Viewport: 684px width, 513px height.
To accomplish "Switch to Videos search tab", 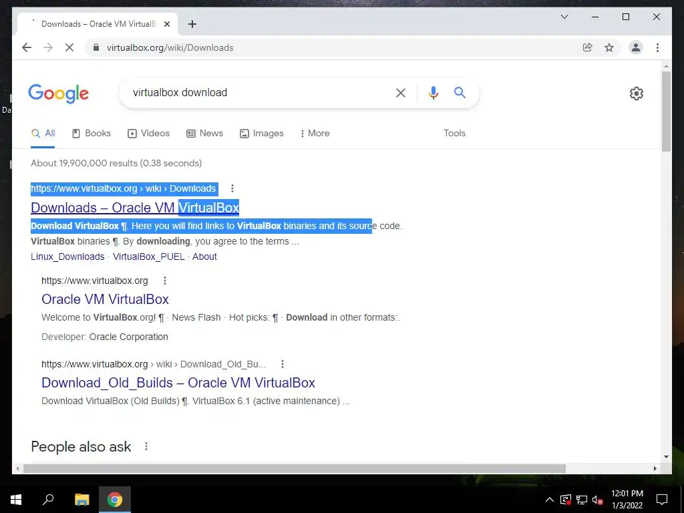I will pyautogui.click(x=148, y=134).
